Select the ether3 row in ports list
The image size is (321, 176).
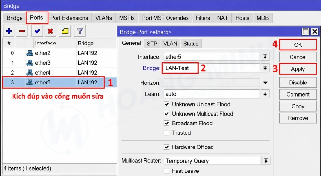60,63
